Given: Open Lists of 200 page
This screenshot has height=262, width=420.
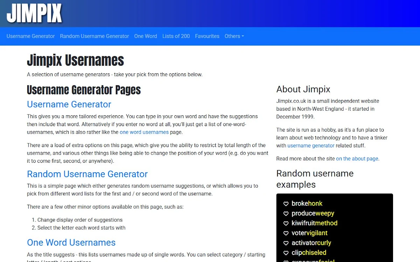Looking at the screenshot, I should [176, 36].
